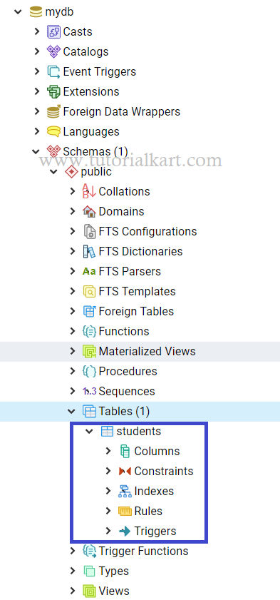Click the Views node icon
The height and width of the screenshot is (600, 280).
89,591
